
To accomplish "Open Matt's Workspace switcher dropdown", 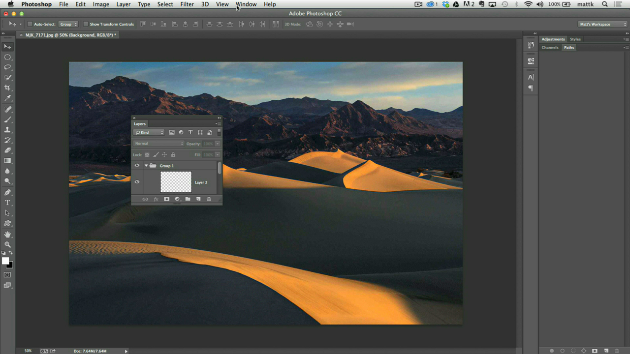I will coord(603,24).
